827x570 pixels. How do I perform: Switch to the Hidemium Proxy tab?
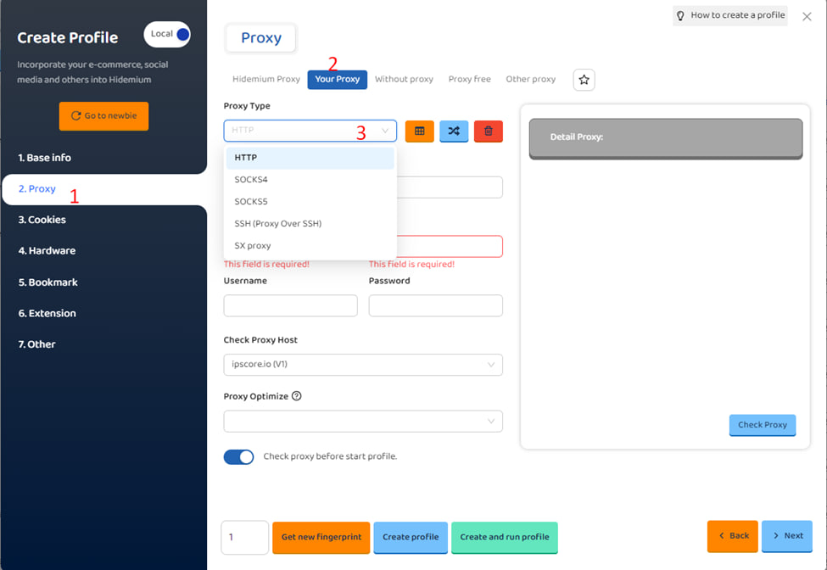[x=265, y=79]
